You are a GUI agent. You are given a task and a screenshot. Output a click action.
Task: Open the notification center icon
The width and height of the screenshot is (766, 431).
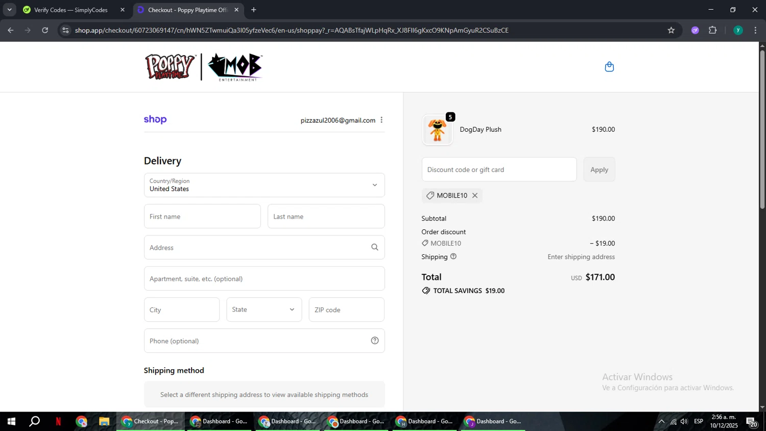coord(752,422)
